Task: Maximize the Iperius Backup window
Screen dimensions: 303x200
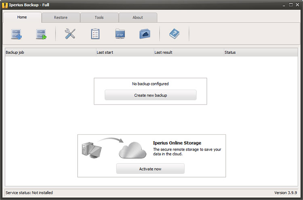Action: (x=291, y=5)
